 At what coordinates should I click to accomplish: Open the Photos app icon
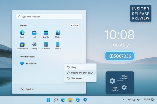pos(58,33)
